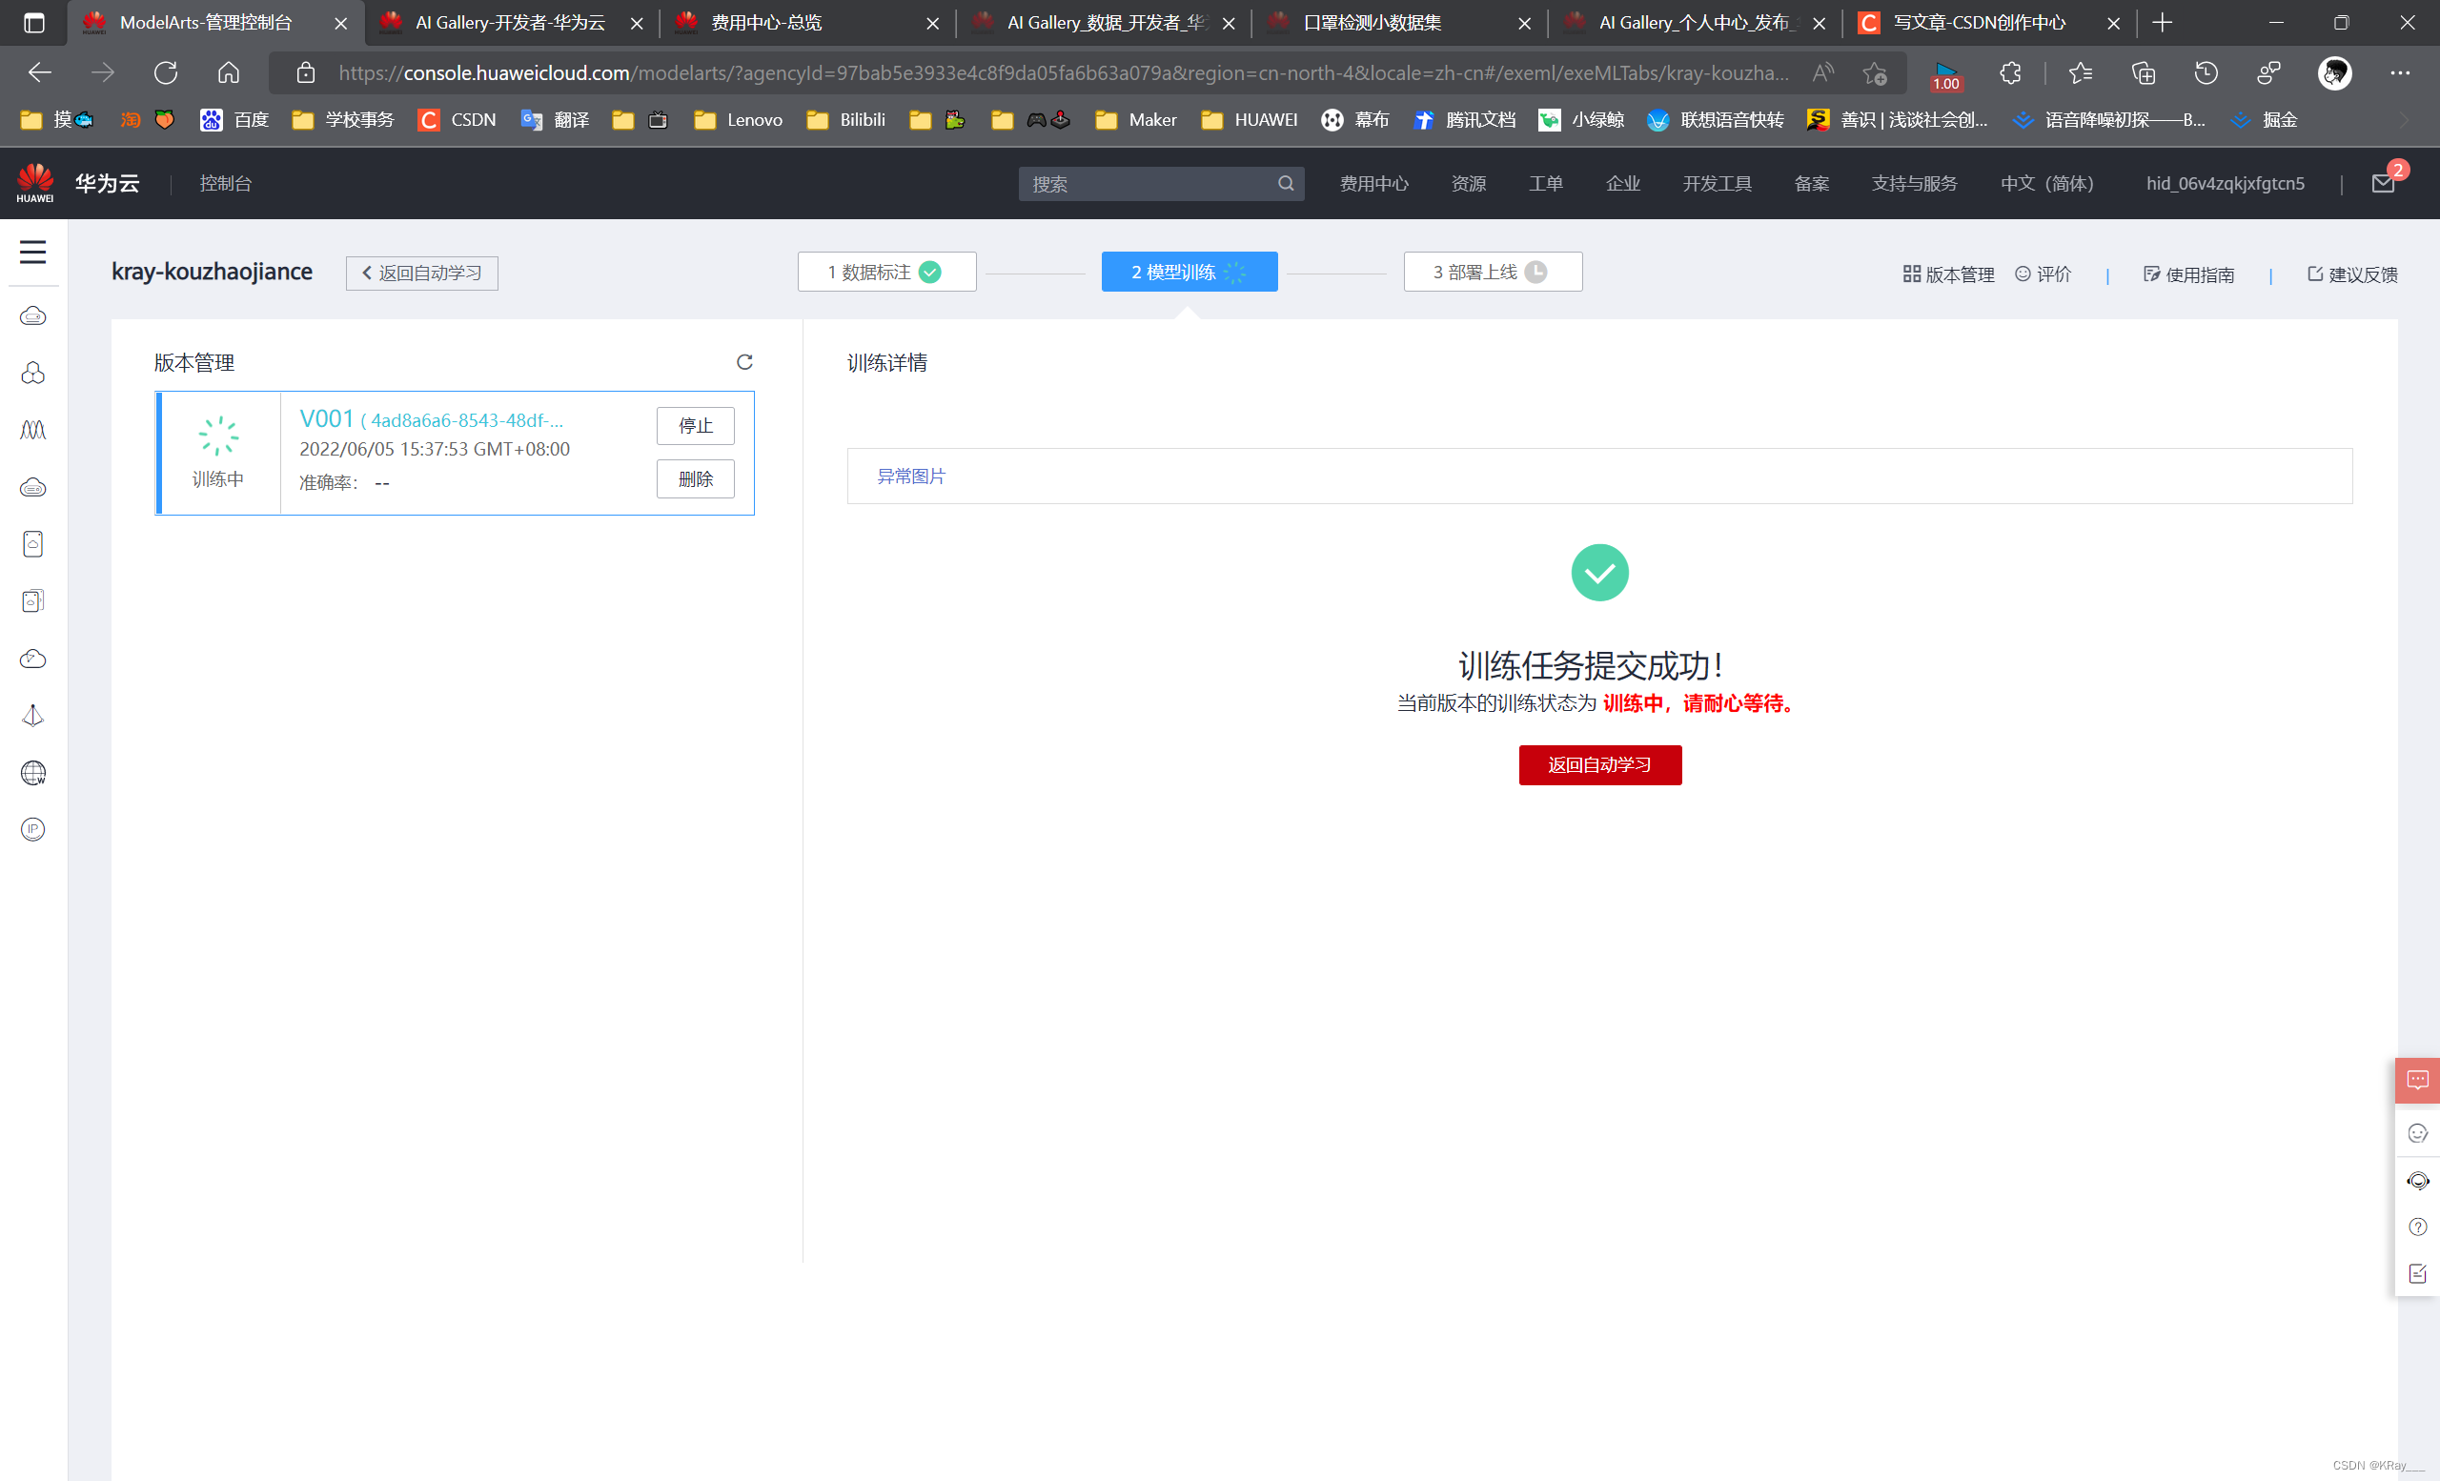Click the help question mark icon
Image resolution: width=2440 pixels, height=1481 pixels.
click(2417, 1227)
